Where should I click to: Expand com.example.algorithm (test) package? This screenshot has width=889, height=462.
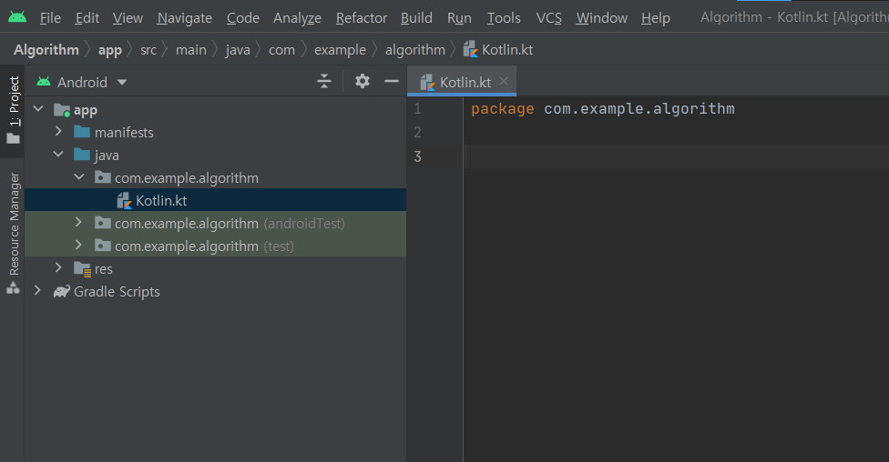pos(79,246)
